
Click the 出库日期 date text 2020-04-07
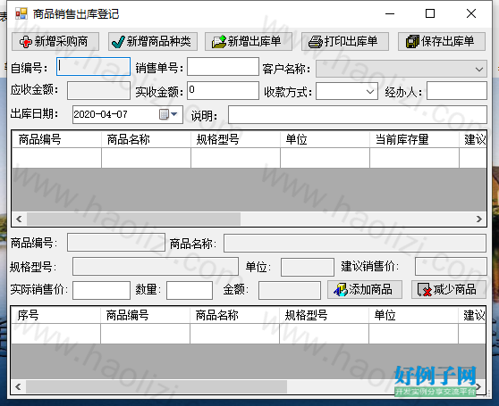[x=100, y=114]
